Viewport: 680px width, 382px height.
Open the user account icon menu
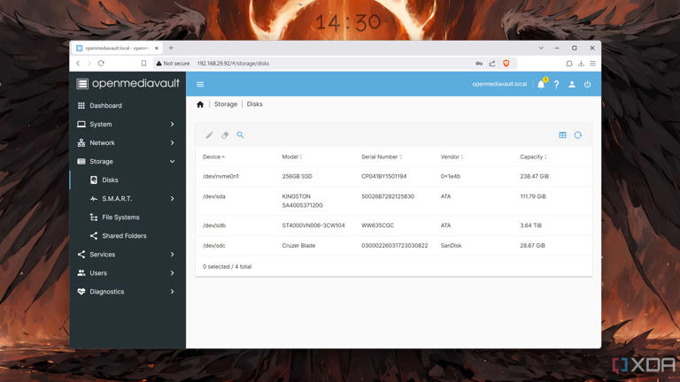pos(572,85)
